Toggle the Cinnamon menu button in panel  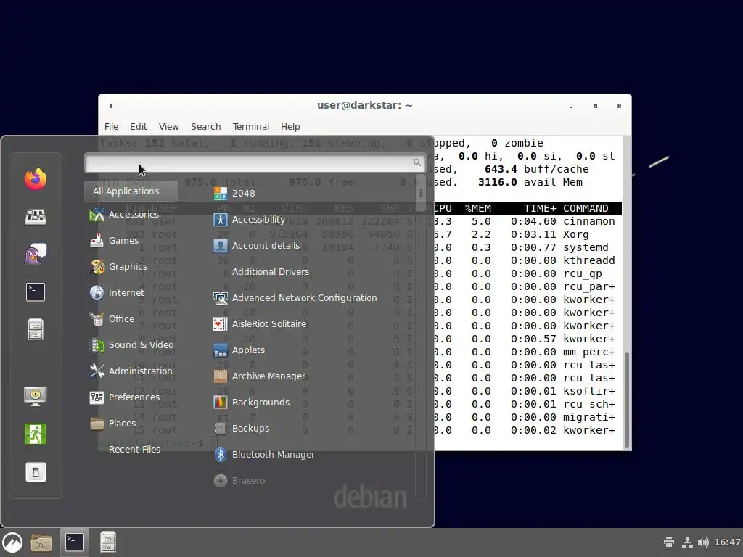coord(12,542)
